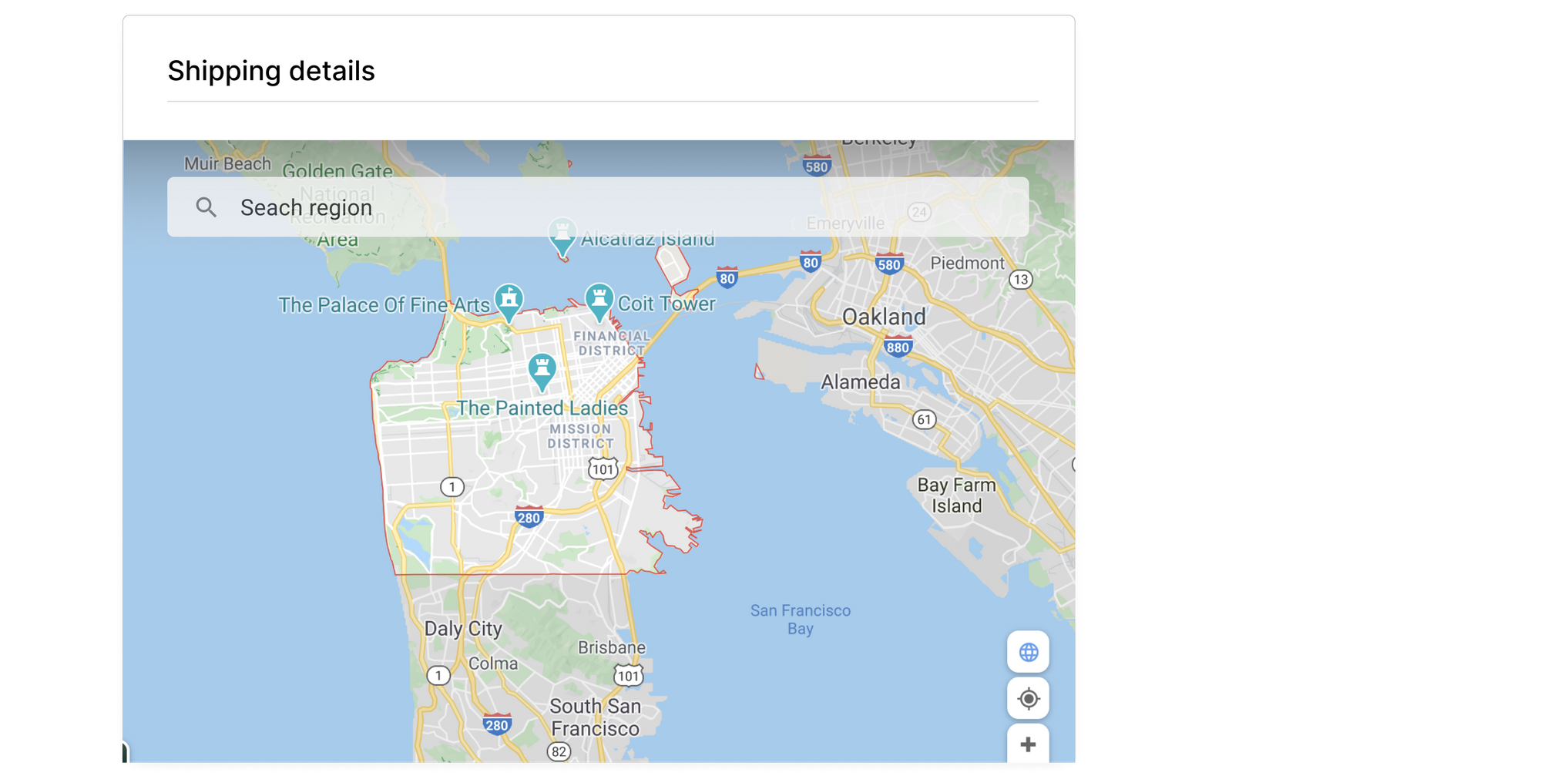Click the Brisbane label

click(x=612, y=647)
